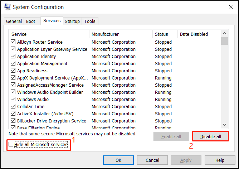Switch to the Tools tab
Viewport: 239px width, 169px height.
tap(90, 21)
